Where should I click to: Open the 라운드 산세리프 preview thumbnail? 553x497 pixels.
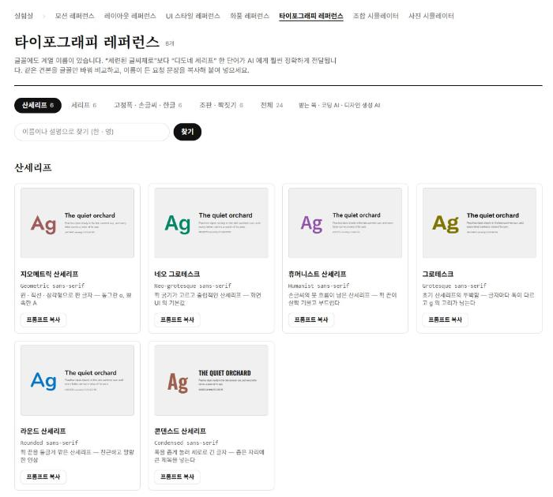pos(77,380)
